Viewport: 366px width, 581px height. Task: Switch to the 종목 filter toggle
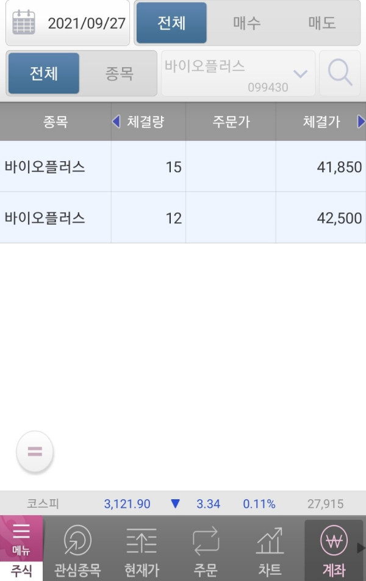(x=119, y=73)
